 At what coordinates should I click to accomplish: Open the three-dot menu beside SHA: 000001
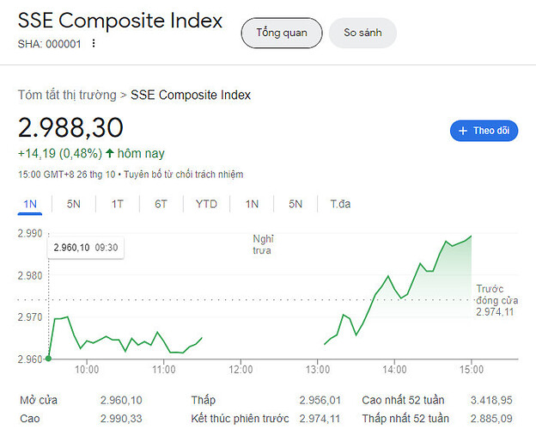pyautogui.click(x=94, y=44)
